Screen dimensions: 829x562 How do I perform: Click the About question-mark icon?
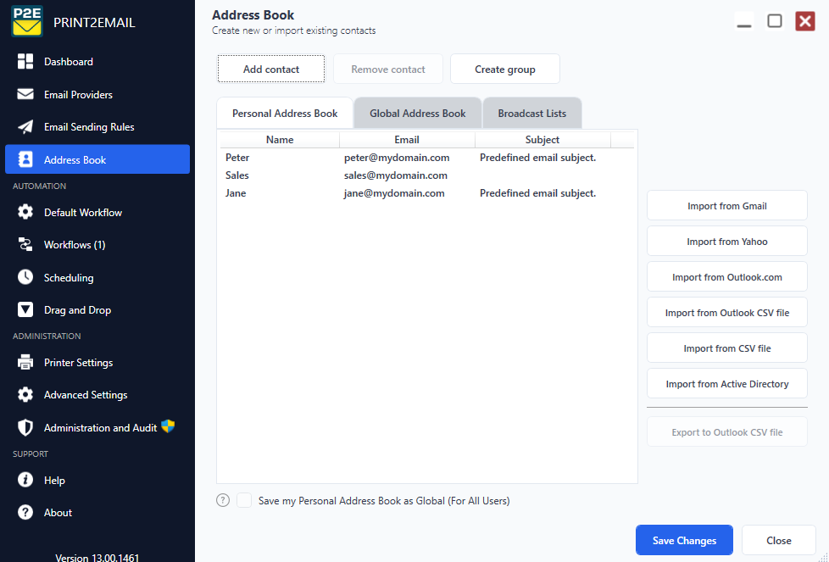pyautogui.click(x=25, y=512)
